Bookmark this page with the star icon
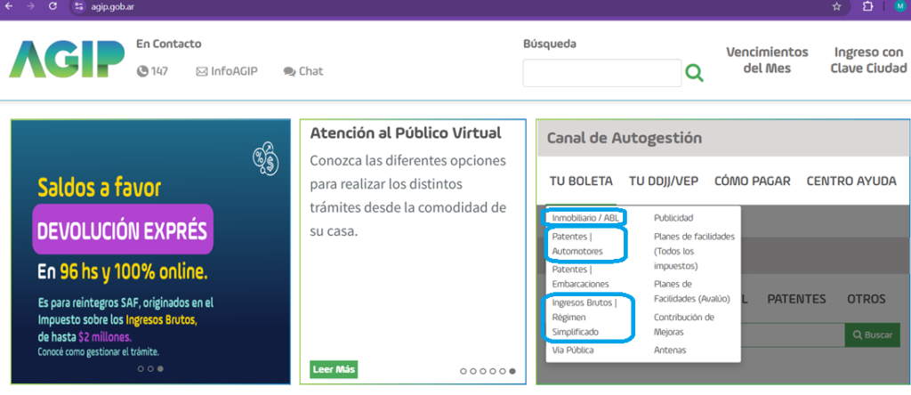911x395 pixels. point(836,6)
